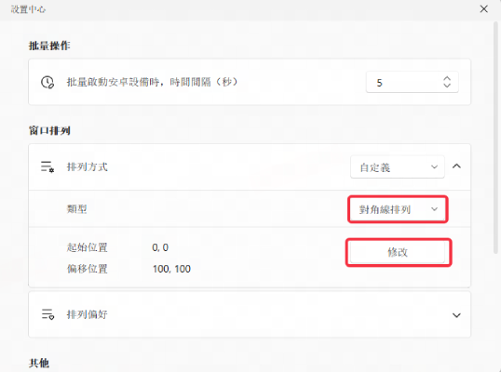501x372 pixels.
Task: Click the 窗口排列 section heading
Action: click(x=49, y=130)
